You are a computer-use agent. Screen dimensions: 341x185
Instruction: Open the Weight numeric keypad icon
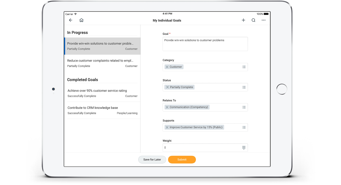tap(244, 148)
